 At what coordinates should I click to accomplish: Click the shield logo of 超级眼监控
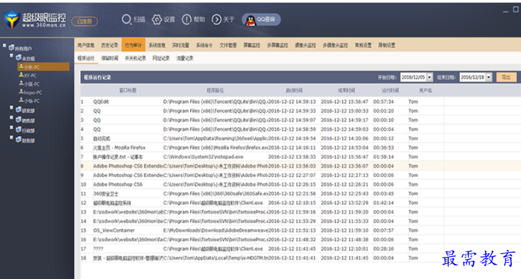12,20
